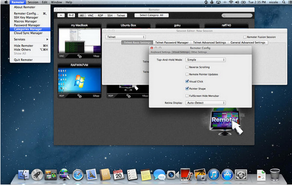
Task: Open Messages speech bubble icon
Action: tap(159, 175)
